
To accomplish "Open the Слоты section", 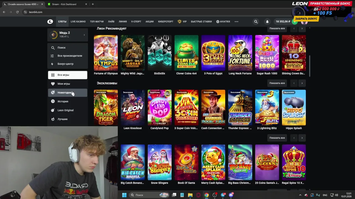I will pyautogui.click(x=62, y=22).
